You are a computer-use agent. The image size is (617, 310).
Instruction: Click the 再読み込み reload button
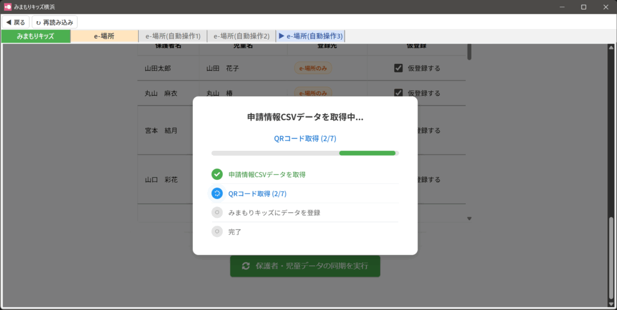click(x=54, y=22)
